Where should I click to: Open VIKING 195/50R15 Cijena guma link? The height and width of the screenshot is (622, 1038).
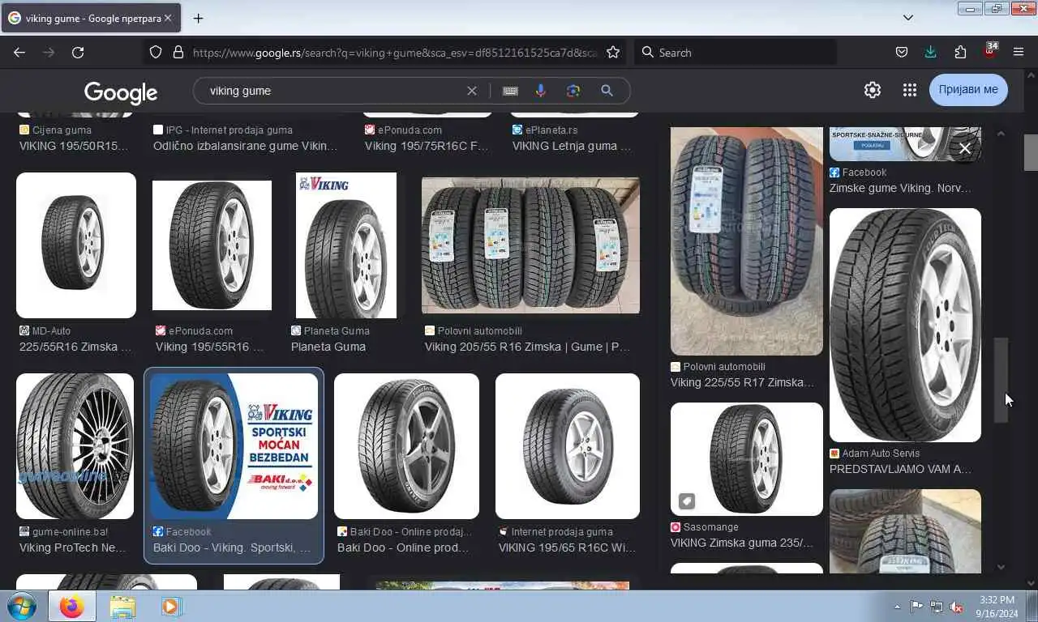[74, 146]
